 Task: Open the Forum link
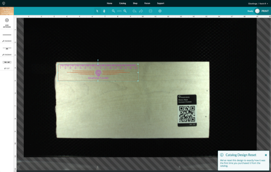(x=147, y=3)
